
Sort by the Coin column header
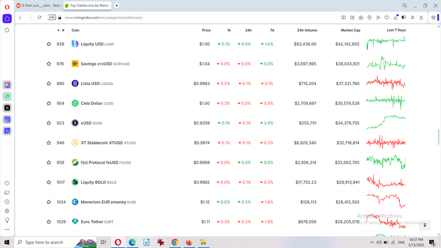point(75,30)
